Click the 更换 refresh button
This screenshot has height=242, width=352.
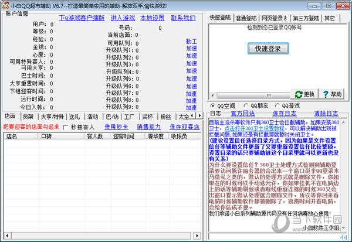point(304,94)
